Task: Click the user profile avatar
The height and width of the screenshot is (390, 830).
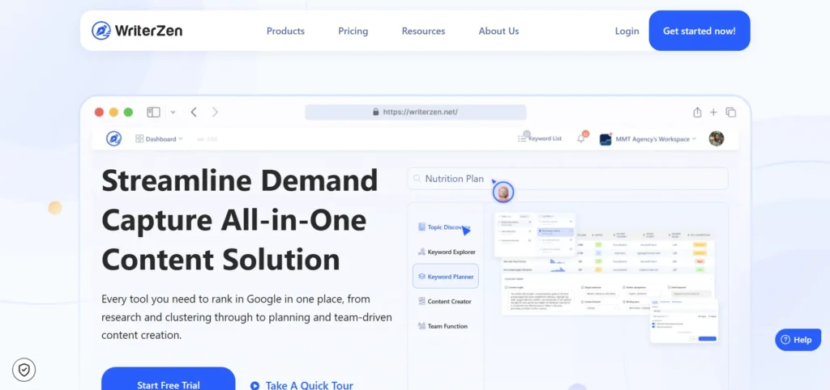Action: pos(716,138)
